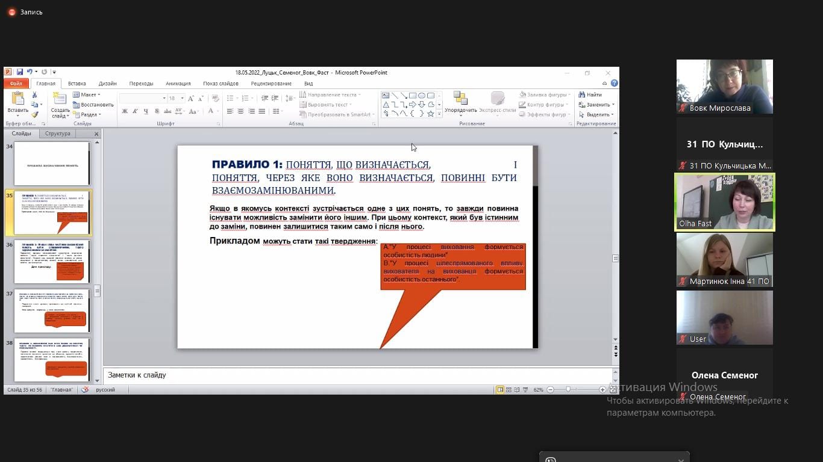823x462 pixels.
Task: Undo the last action in PowerPoint
Action: pyautogui.click(x=30, y=72)
